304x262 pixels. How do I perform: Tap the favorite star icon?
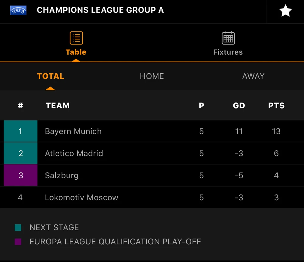285,11
